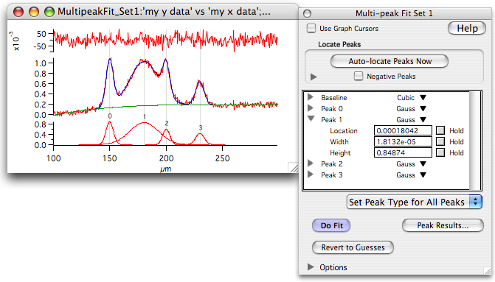The image size is (495, 282).
Task: Collapse the Peak 1 row
Action: point(311,119)
